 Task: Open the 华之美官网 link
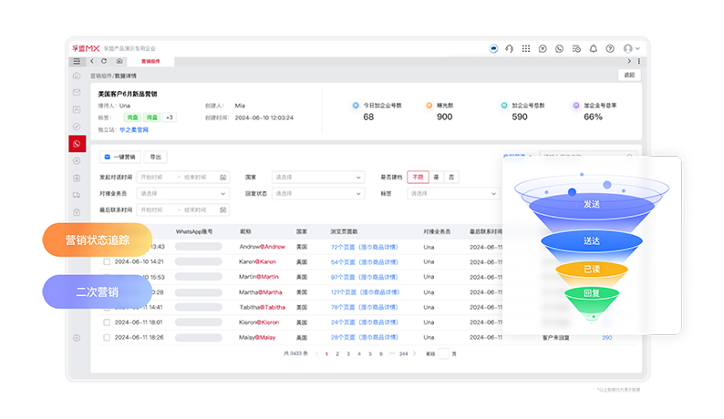(x=133, y=129)
